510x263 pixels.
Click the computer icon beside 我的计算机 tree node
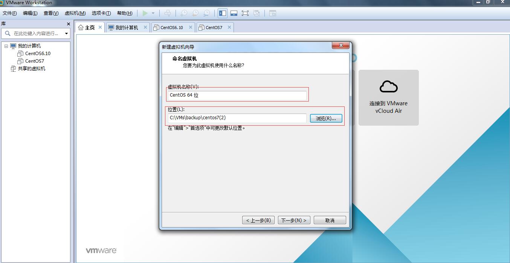point(13,46)
